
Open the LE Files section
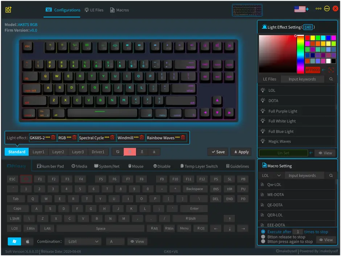click(94, 10)
